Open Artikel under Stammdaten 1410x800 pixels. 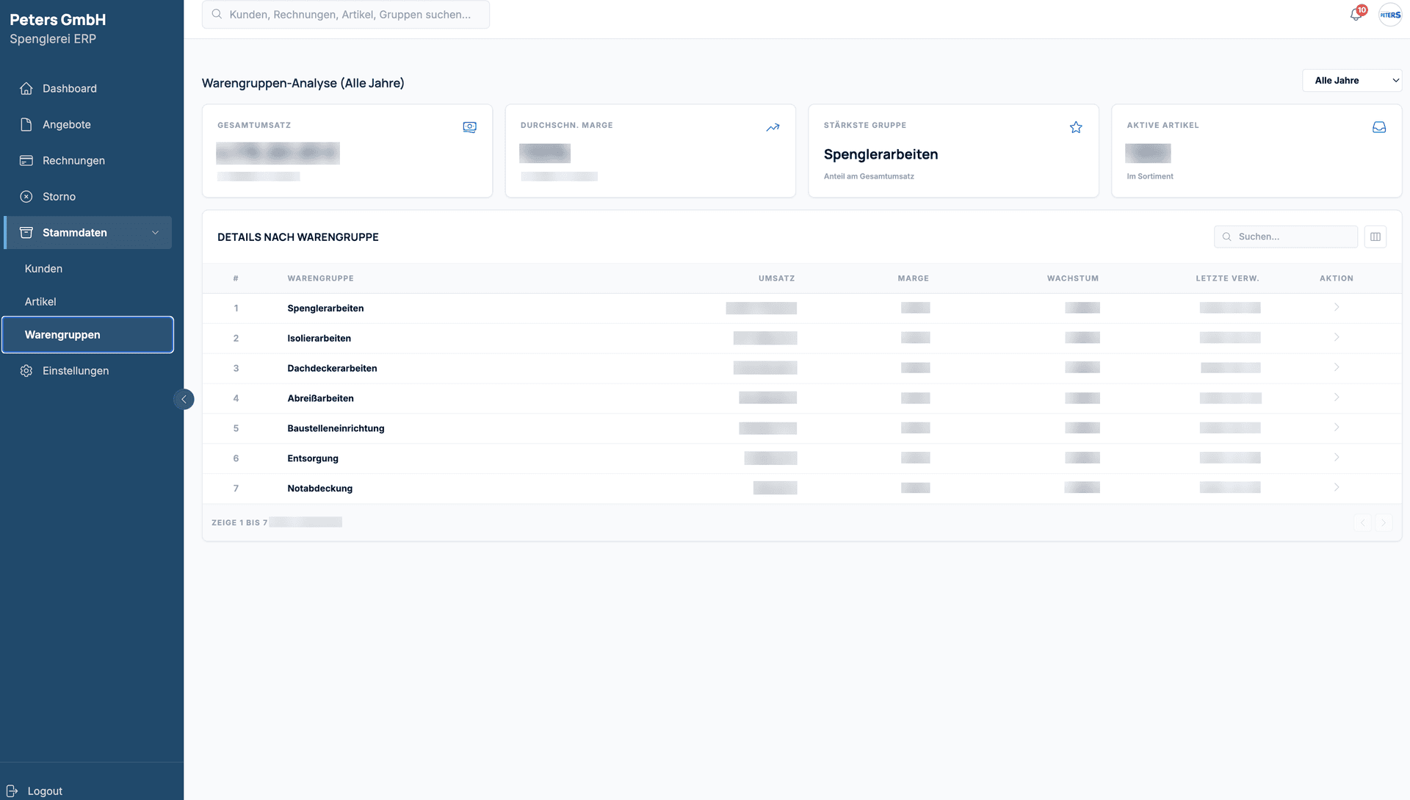pos(87,301)
